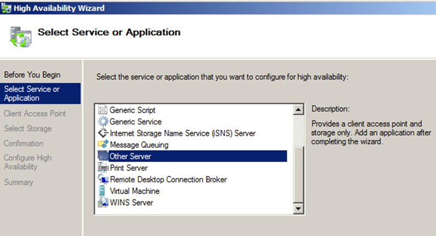Click the Generic Service gear icon
Image resolution: width=436 pixels, height=236 pixels.
point(103,122)
